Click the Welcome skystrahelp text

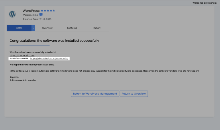(x=205, y=3)
